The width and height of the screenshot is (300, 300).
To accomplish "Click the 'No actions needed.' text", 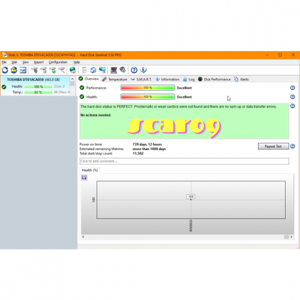I will 95,115.
